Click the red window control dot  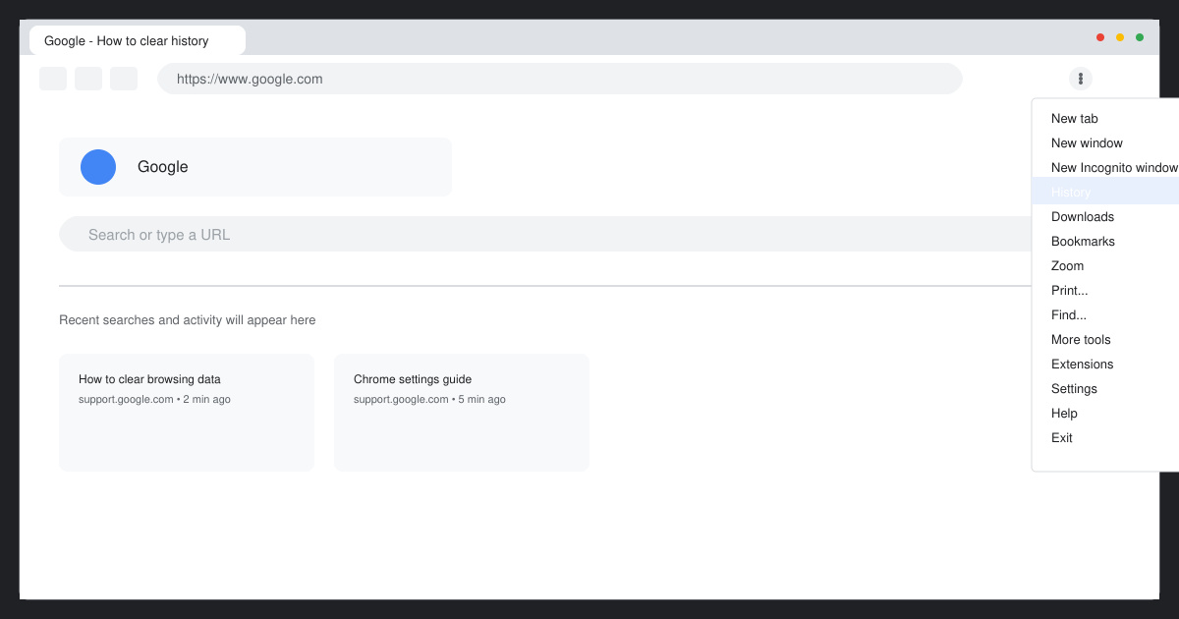[1100, 37]
